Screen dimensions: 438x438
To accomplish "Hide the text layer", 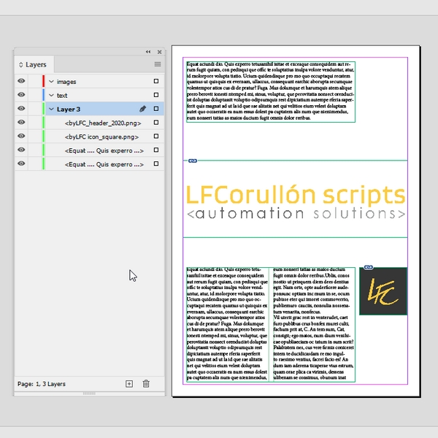I will point(21,95).
